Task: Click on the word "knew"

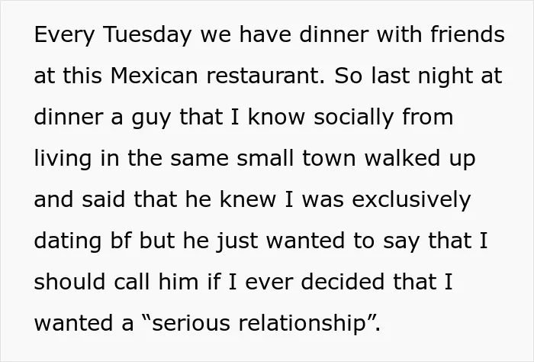Action: tap(248, 199)
